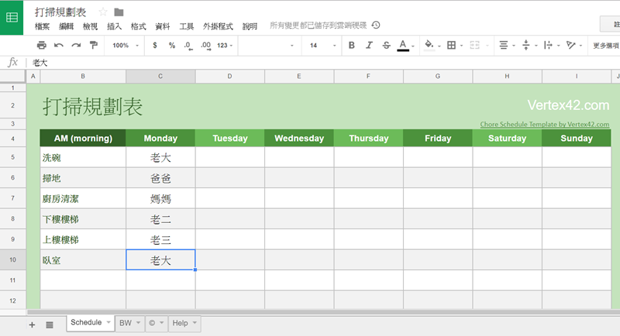Open the font size 14 dropdown
Image resolution: width=620 pixels, height=336 pixels.
[320, 46]
